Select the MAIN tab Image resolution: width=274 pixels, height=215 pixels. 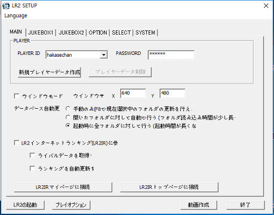tap(16, 32)
